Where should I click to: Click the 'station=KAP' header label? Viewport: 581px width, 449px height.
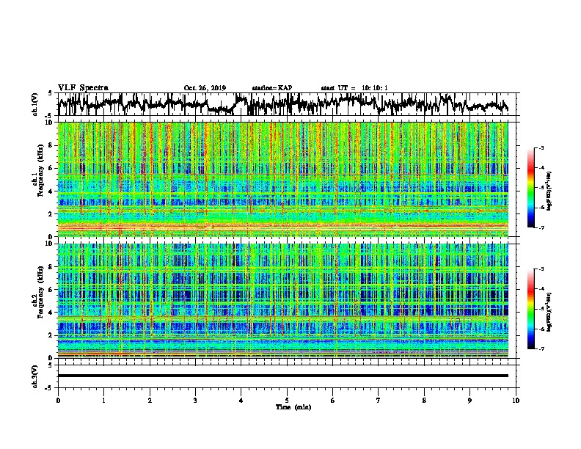(272, 88)
